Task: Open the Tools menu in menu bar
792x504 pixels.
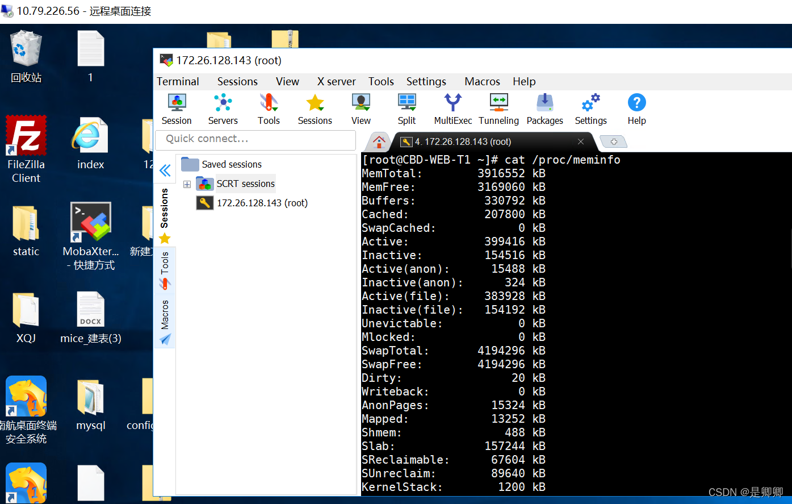Action: pyautogui.click(x=381, y=81)
